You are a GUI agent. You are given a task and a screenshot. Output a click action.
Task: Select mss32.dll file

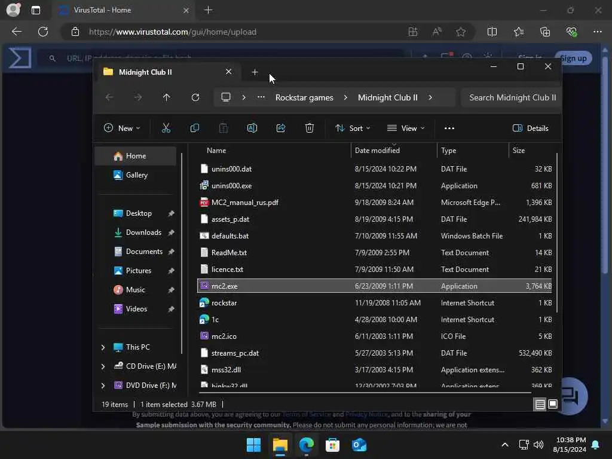375,370
